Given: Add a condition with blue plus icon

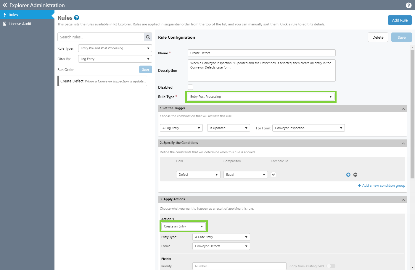Looking at the screenshot, I should [x=348, y=175].
